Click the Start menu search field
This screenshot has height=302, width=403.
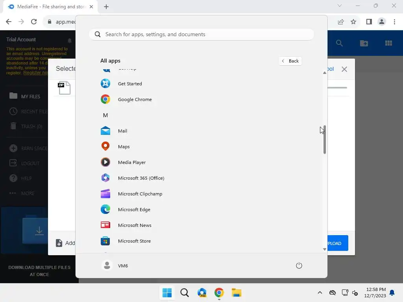(x=201, y=35)
